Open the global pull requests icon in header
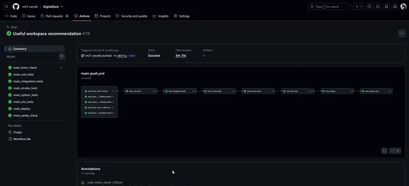409x186 pixels. click(378, 7)
